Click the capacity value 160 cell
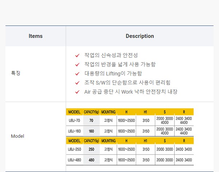The width and height of the screenshot is (219, 172). 91,131
